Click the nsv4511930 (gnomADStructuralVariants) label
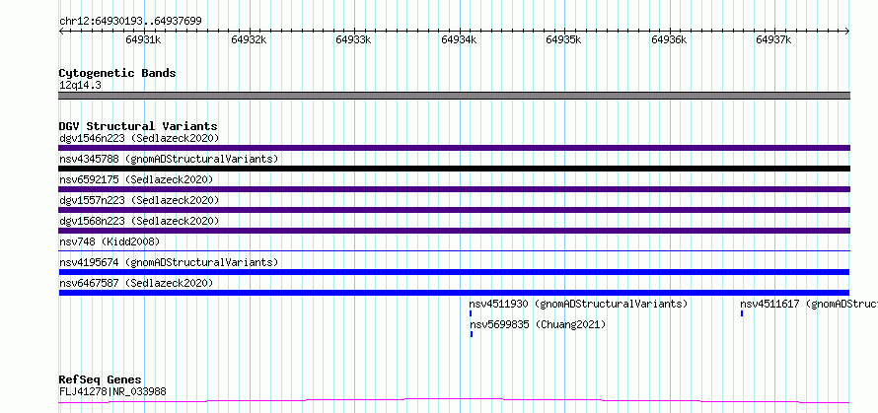The width and height of the screenshot is (878, 413). click(x=578, y=304)
